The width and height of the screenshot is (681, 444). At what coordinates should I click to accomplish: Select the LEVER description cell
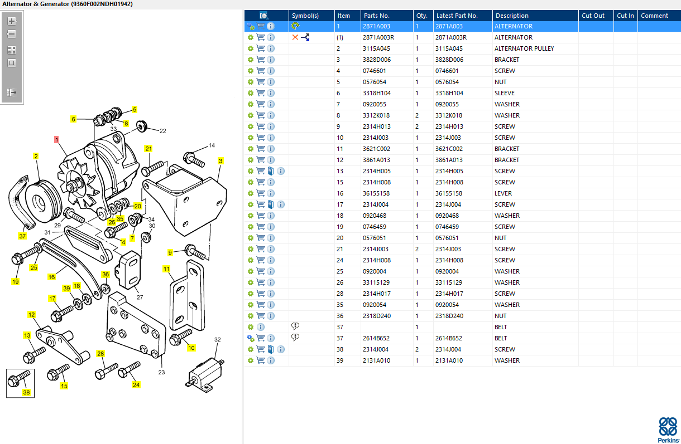(535, 193)
